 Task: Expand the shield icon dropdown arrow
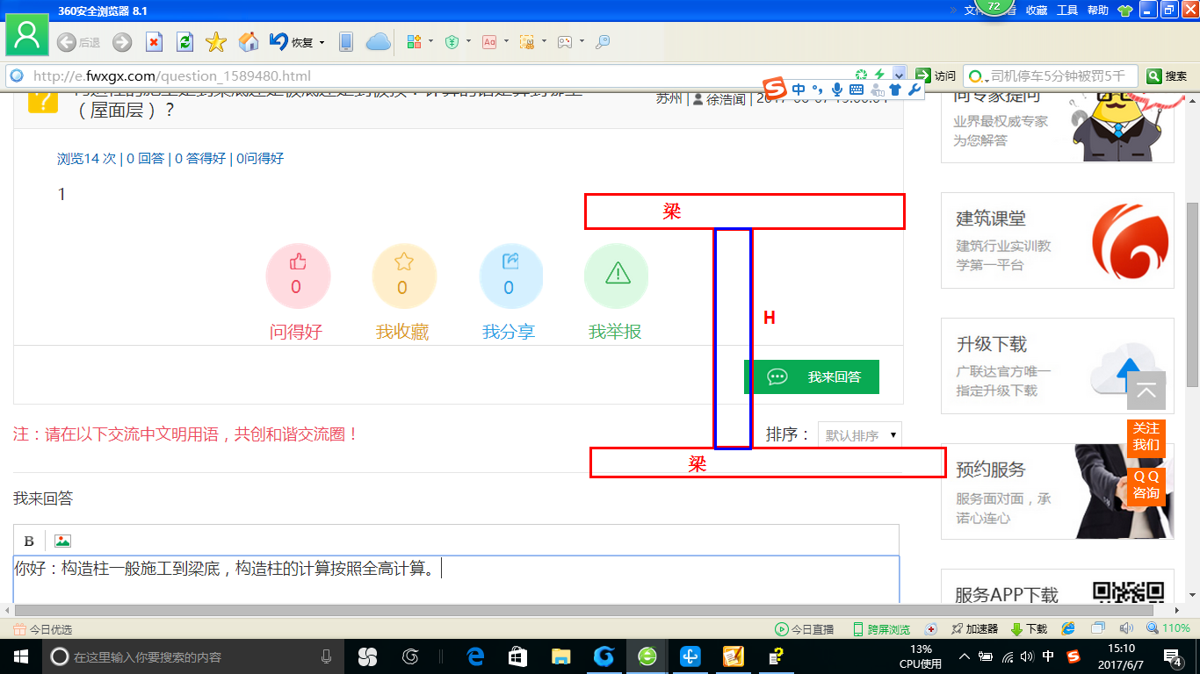(468, 42)
